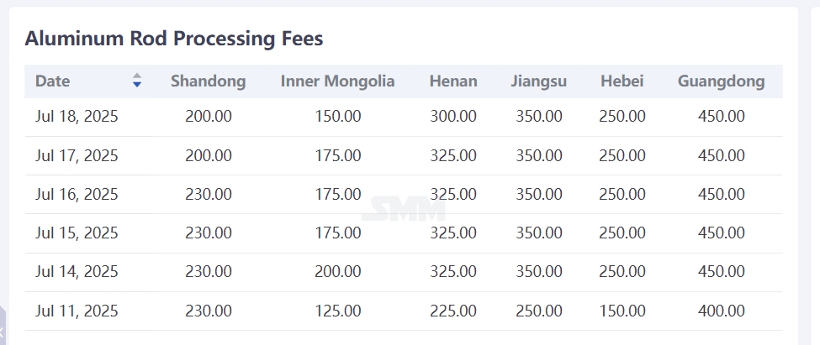Screen dimensions: 820x345
Task: Click the Jul 16, 2025 date cell
Action: (77, 194)
